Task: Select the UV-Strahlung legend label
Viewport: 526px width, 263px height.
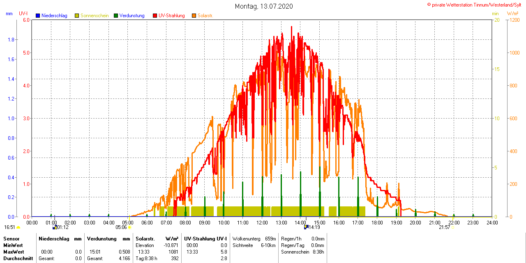Action: [x=172, y=16]
